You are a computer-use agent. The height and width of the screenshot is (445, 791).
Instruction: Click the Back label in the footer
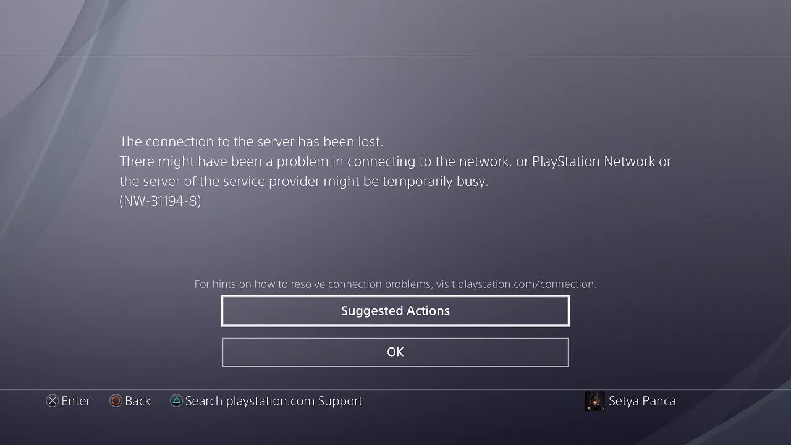[x=138, y=401]
